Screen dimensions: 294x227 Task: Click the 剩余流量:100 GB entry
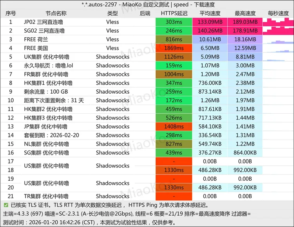45,92
